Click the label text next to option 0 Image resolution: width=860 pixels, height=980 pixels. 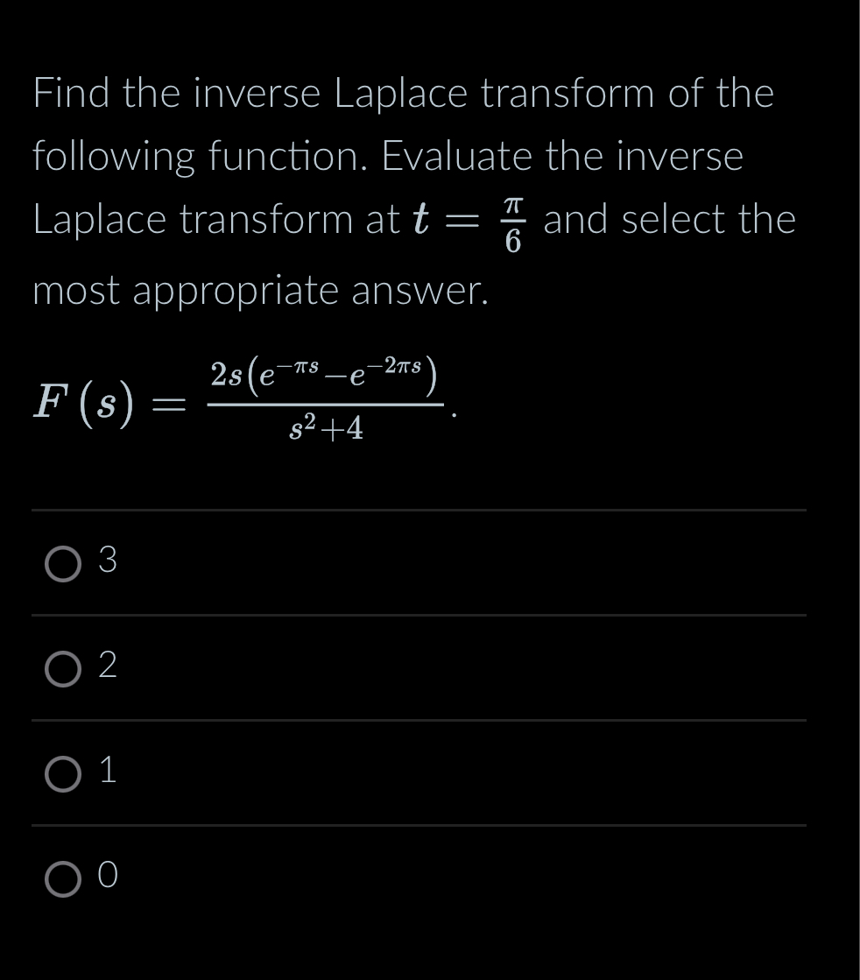click(x=106, y=877)
